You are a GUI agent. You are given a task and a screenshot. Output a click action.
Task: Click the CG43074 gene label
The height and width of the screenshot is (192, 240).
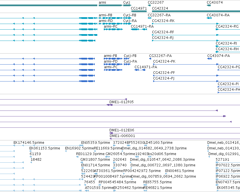point(215,3)
